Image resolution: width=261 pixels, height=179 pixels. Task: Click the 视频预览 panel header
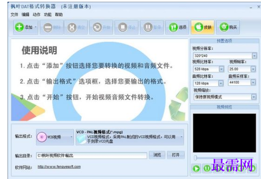pos(224,107)
